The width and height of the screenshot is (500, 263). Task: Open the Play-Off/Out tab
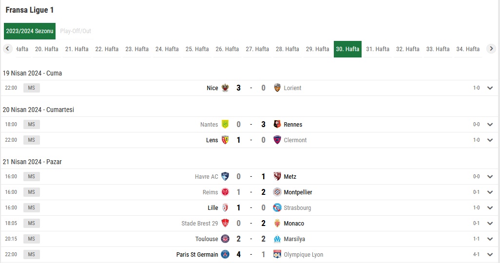click(x=76, y=31)
